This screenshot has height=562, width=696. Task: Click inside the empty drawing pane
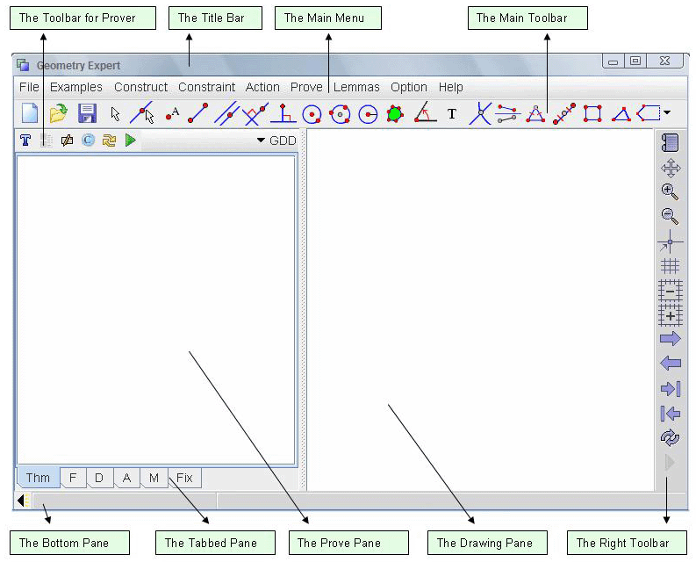478,307
